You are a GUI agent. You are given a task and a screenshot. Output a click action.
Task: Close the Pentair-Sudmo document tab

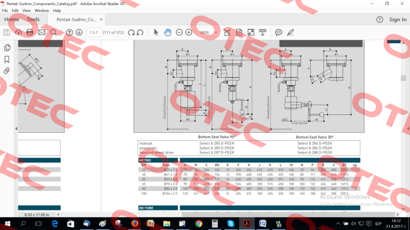click(x=101, y=20)
